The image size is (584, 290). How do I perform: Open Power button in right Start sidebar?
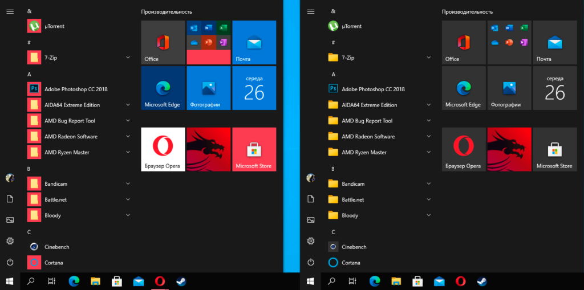coord(311,263)
